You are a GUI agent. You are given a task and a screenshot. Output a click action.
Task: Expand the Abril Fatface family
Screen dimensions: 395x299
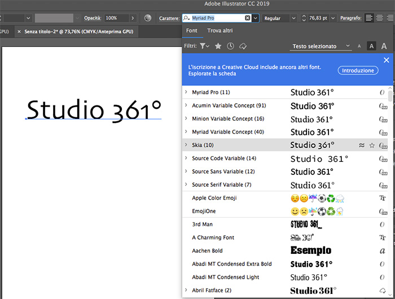coord(186,290)
